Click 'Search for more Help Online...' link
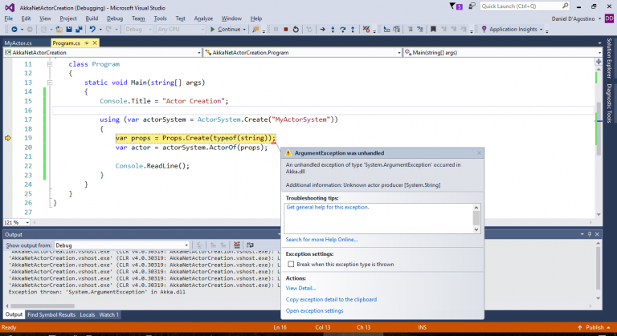This screenshot has height=336, width=617. click(321, 239)
